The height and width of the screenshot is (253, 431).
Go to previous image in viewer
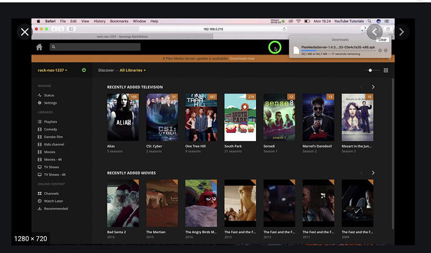tap(375, 32)
